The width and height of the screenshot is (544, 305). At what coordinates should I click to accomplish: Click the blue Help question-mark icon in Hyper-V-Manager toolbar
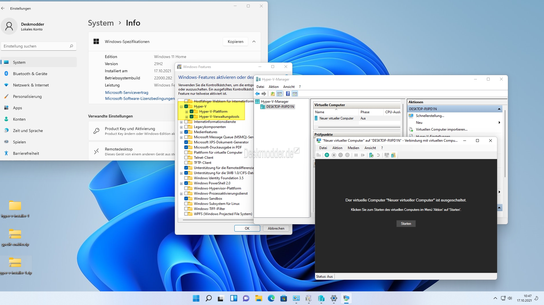tap(288, 94)
